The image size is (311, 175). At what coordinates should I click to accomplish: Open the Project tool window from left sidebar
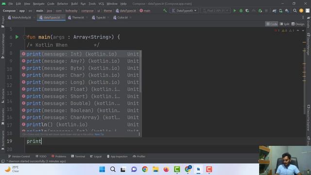click(3, 21)
